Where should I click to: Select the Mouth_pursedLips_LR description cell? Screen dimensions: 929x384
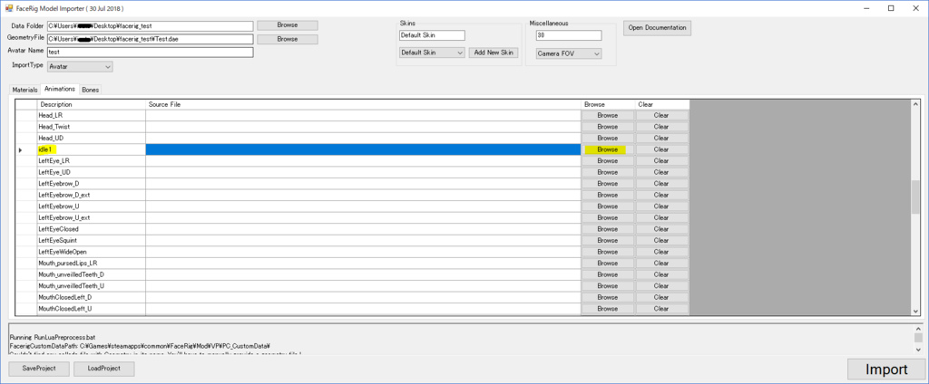91,264
